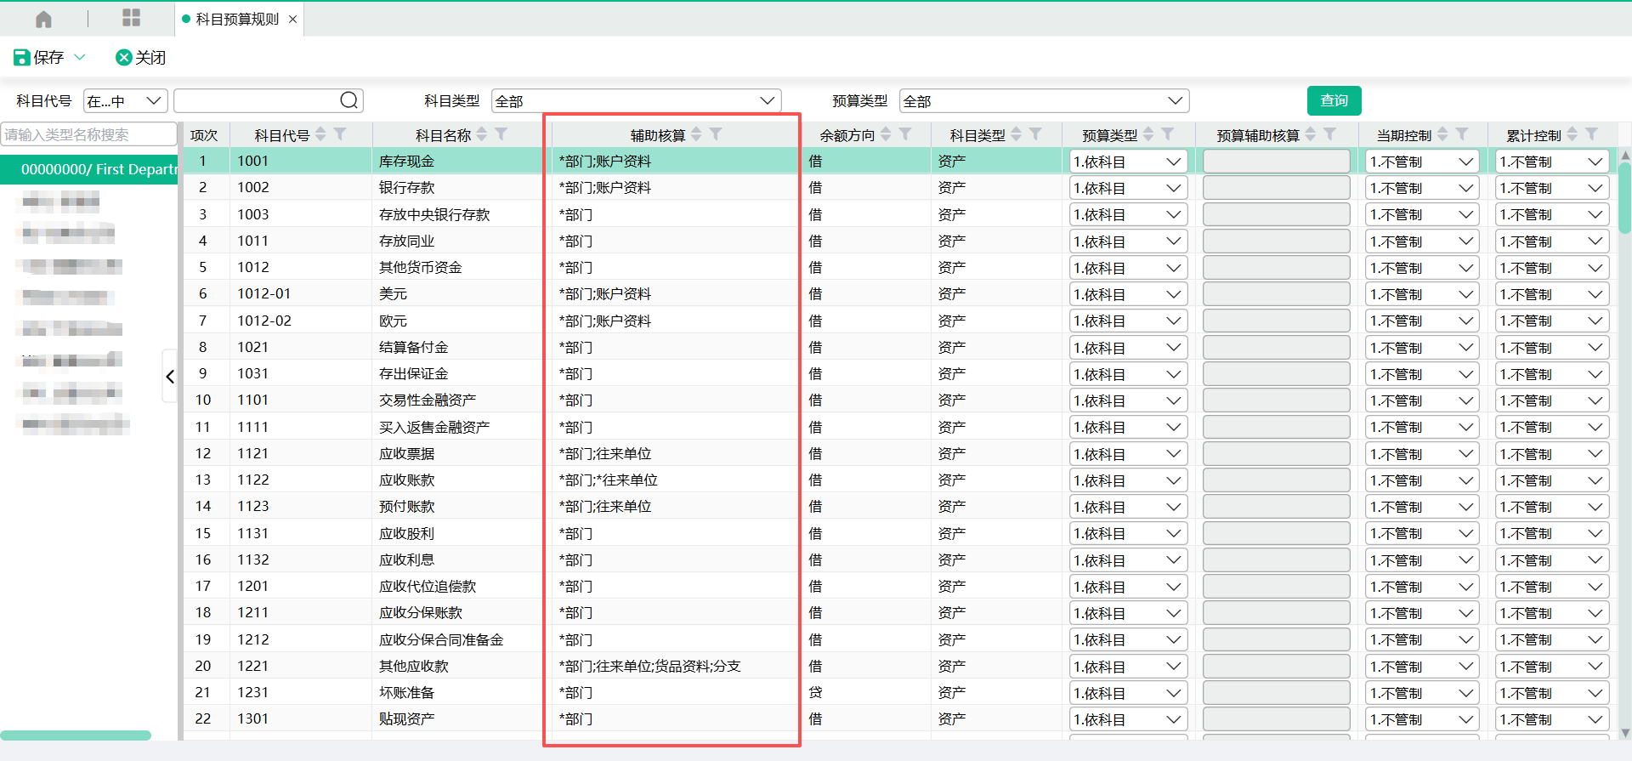Switch to the 科目预算规则 tab
Viewport: 1632px width, 761px height.
click(x=237, y=19)
